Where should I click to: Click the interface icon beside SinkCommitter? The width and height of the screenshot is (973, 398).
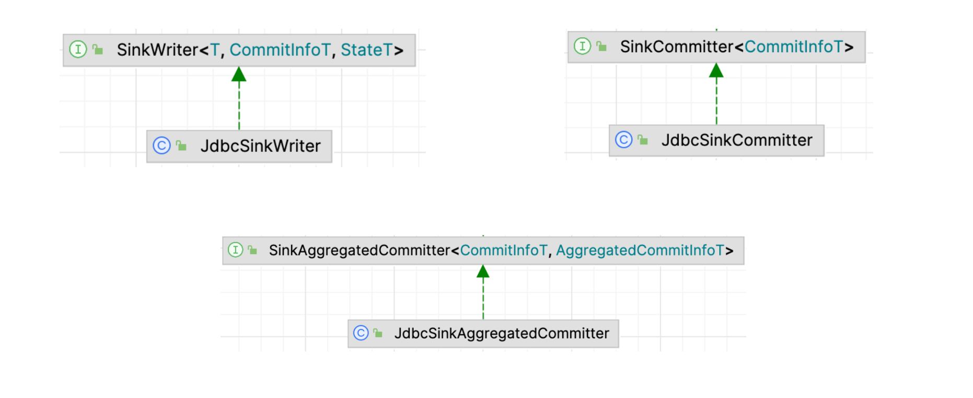(582, 46)
